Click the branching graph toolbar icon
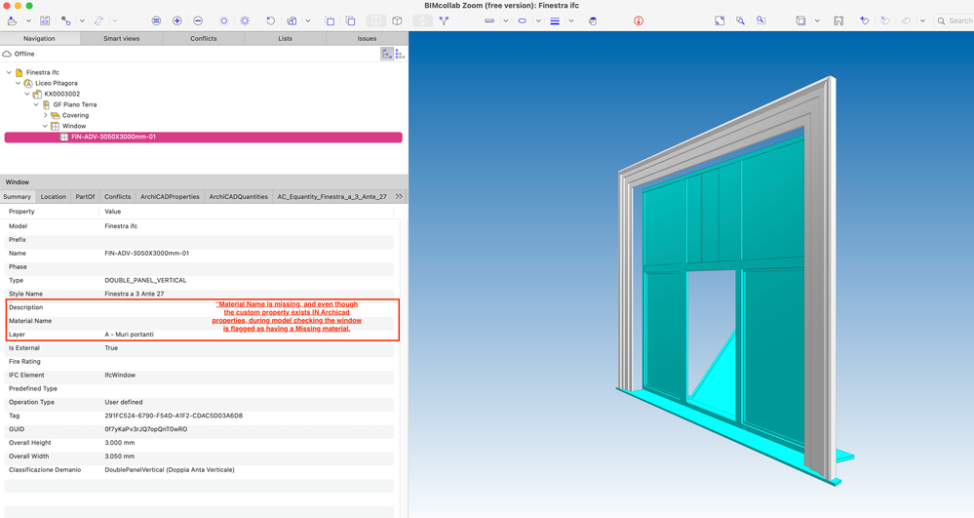The image size is (974, 518). (x=444, y=20)
